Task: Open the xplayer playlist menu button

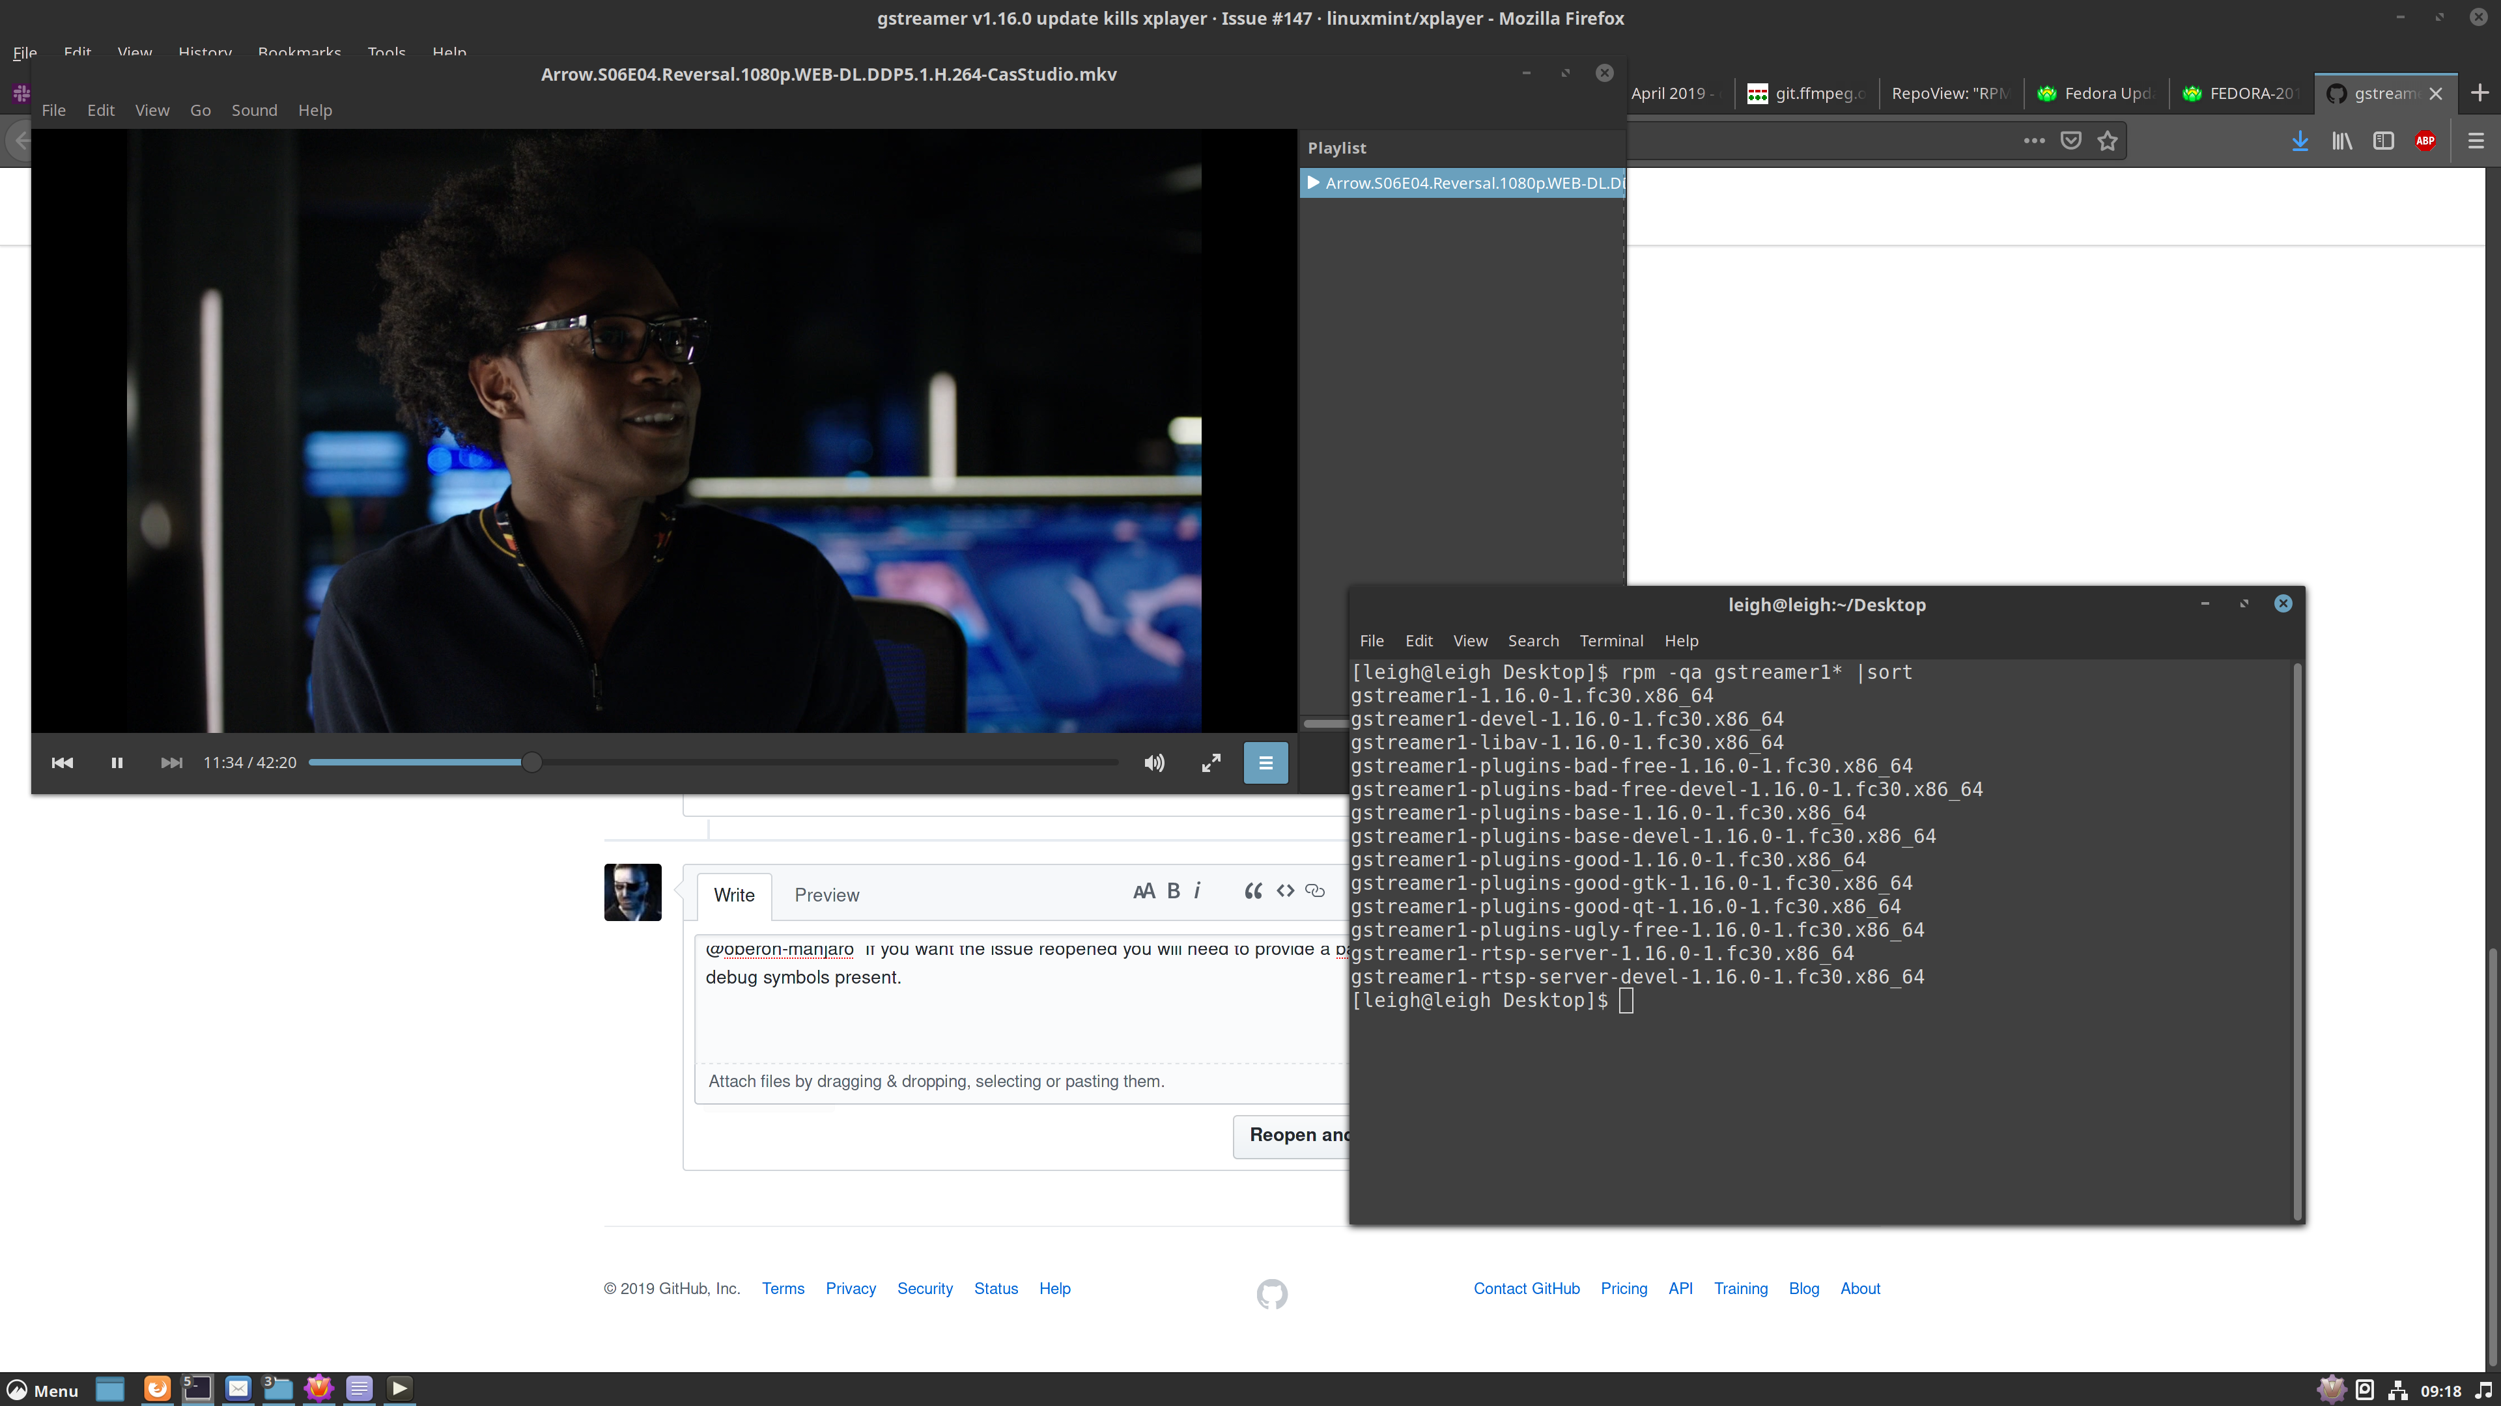Action: pos(1265,763)
